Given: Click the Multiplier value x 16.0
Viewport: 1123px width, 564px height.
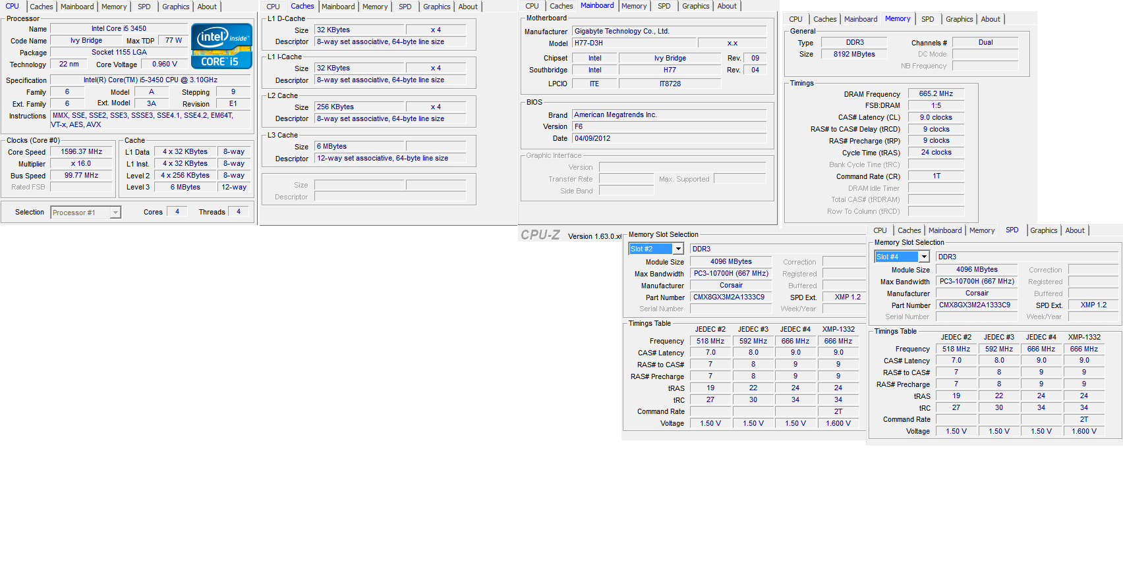Looking at the screenshot, I should pyautogui.click(x=82, y=164).
